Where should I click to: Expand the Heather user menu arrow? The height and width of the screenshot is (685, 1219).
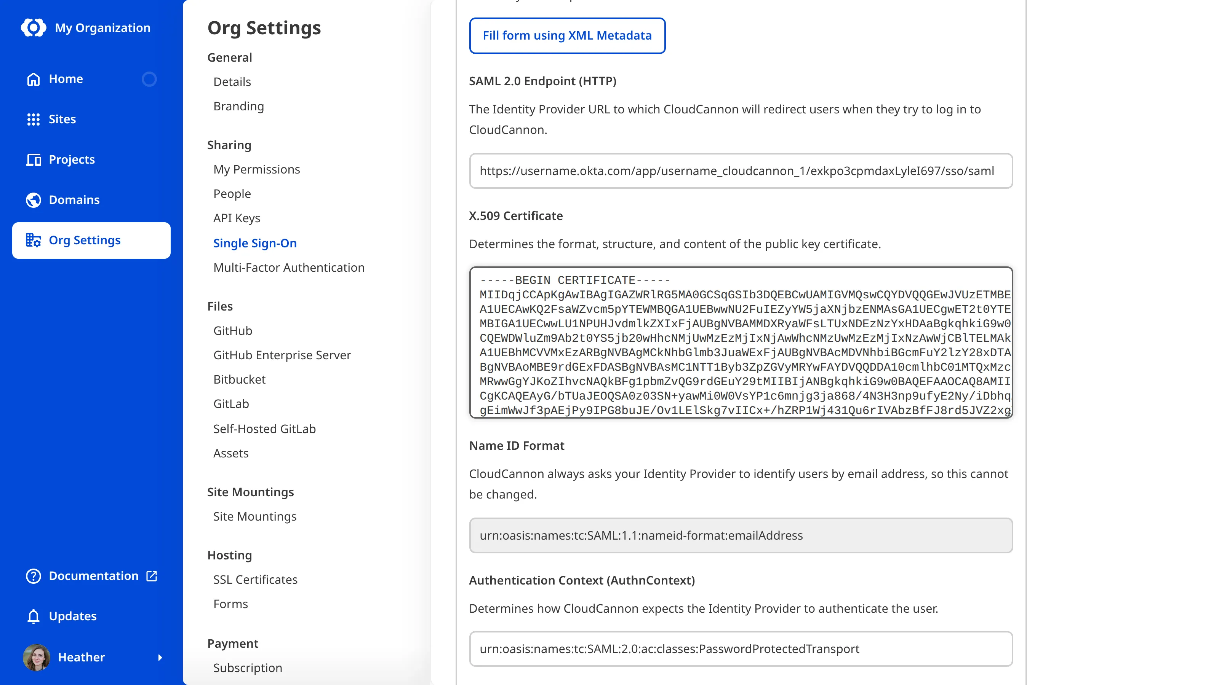pos(160,657)
